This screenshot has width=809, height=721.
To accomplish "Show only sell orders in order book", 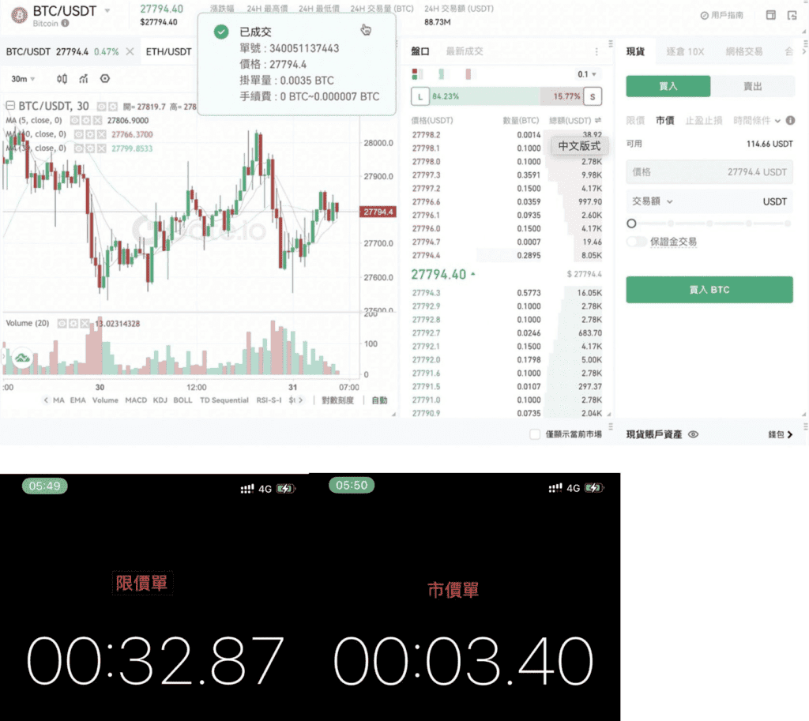I will (468, 74).
